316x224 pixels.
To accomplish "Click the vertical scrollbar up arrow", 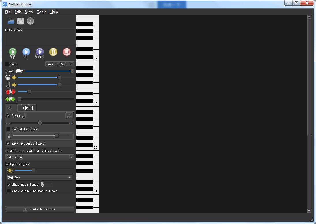I will pos(309,17).
